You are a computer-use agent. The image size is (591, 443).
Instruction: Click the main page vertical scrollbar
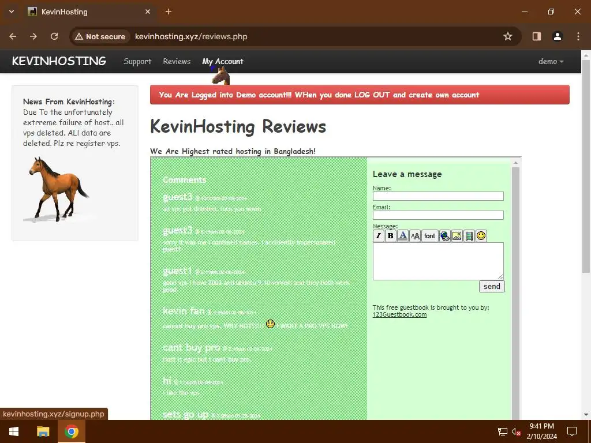coord(586,166)
